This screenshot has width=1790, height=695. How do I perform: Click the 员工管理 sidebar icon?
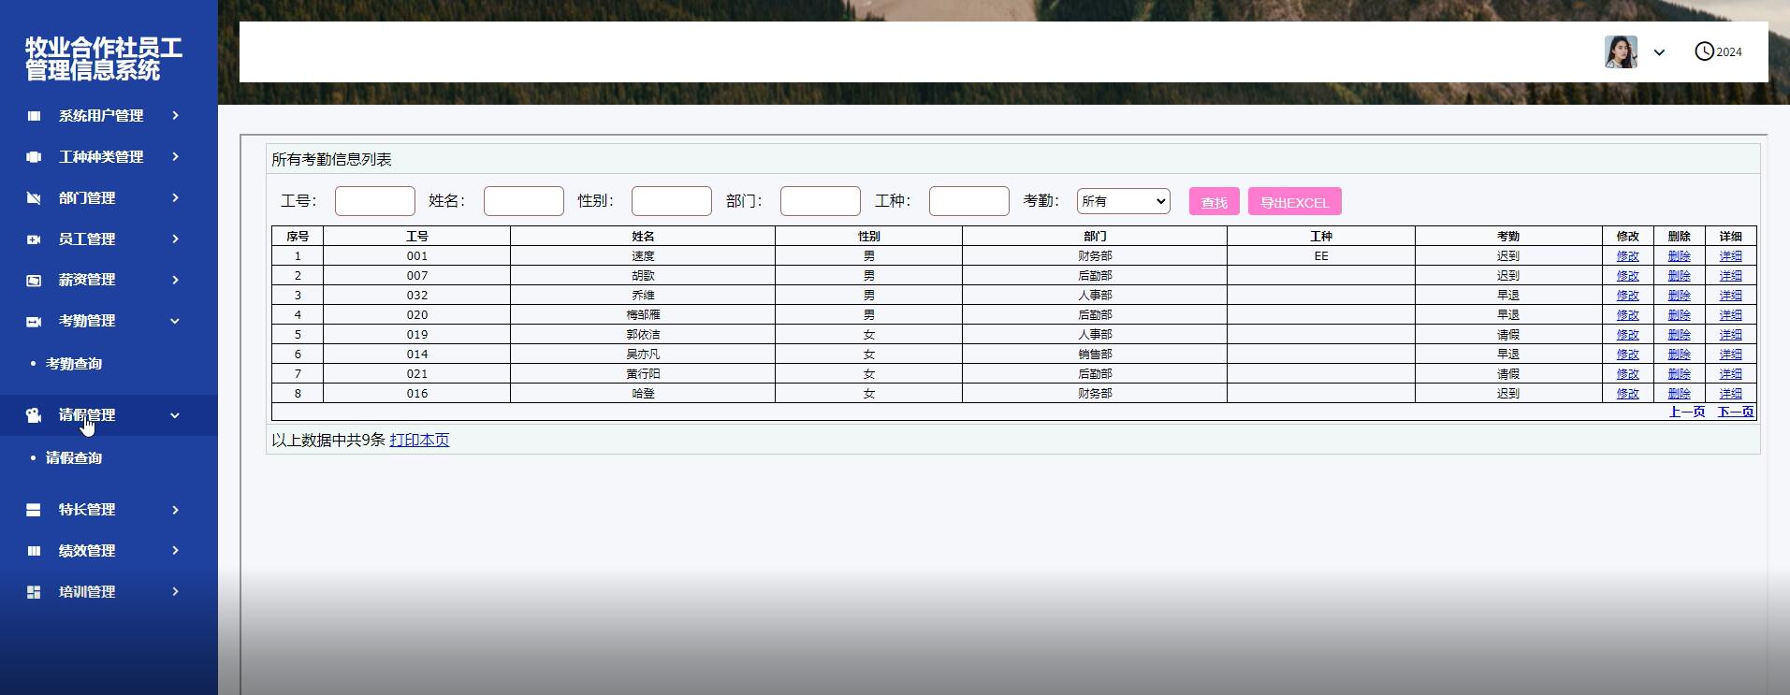point(34,239)
